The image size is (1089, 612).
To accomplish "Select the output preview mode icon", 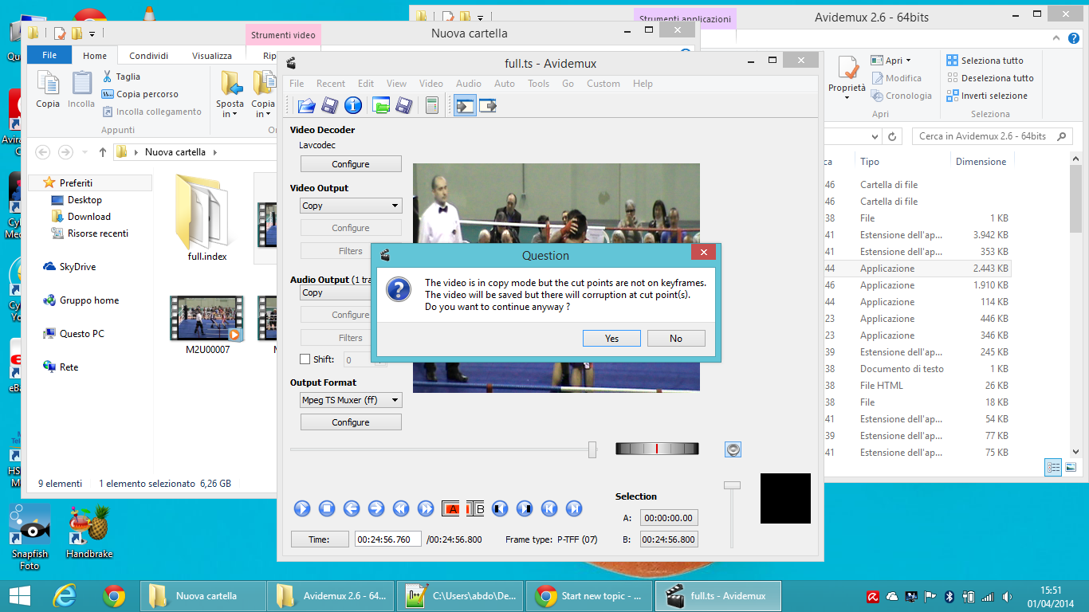I will click(488, 105).
